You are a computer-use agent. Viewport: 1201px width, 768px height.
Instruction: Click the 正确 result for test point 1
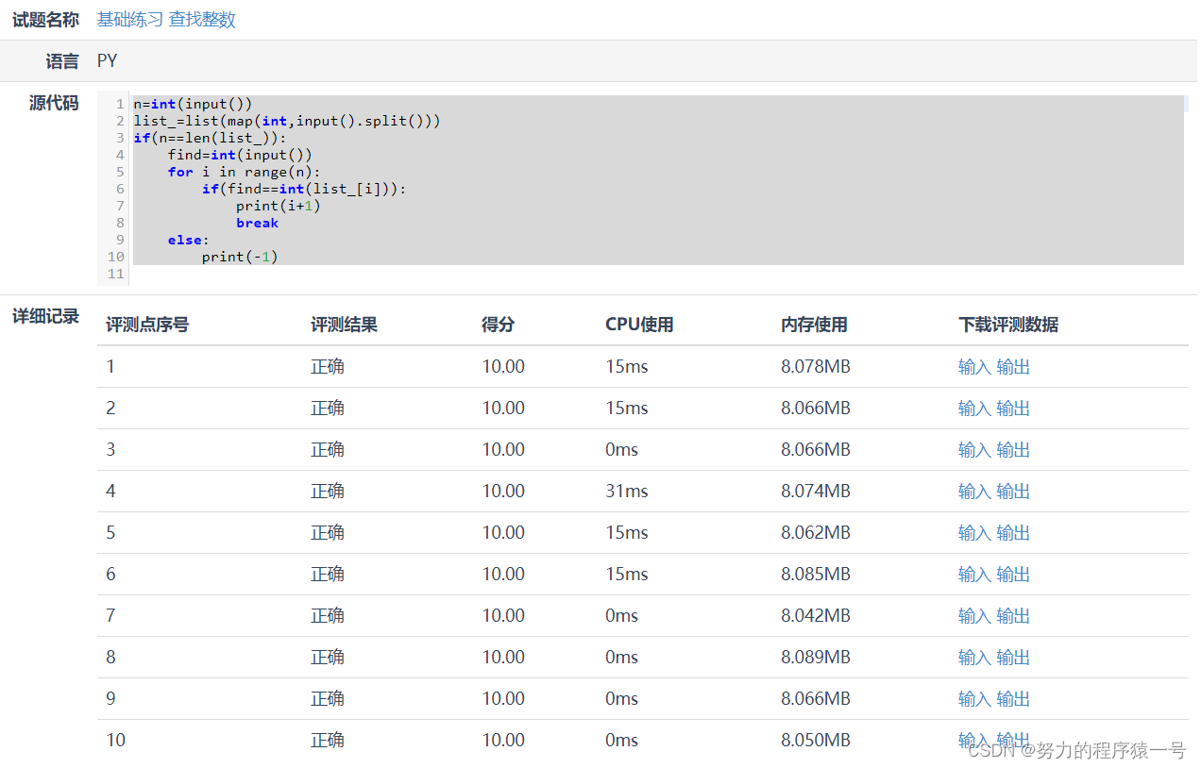(328, 367)
